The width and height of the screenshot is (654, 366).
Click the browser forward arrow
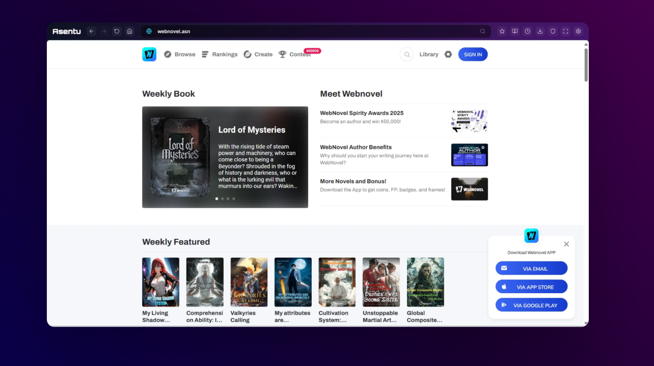(104, 31)
